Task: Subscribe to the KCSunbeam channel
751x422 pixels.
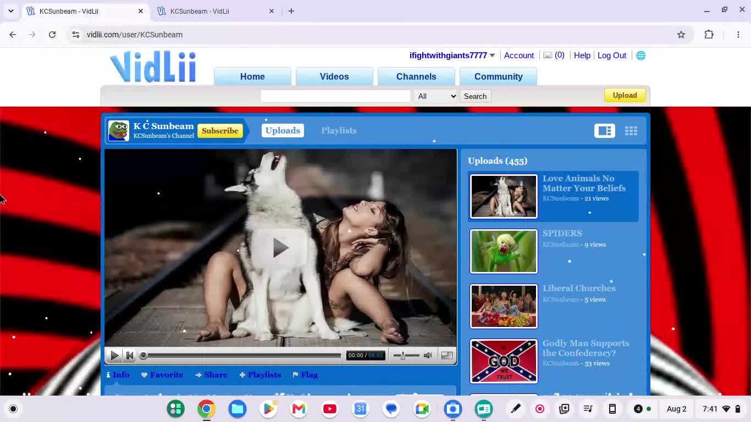Action: click(x=220, y=131)
